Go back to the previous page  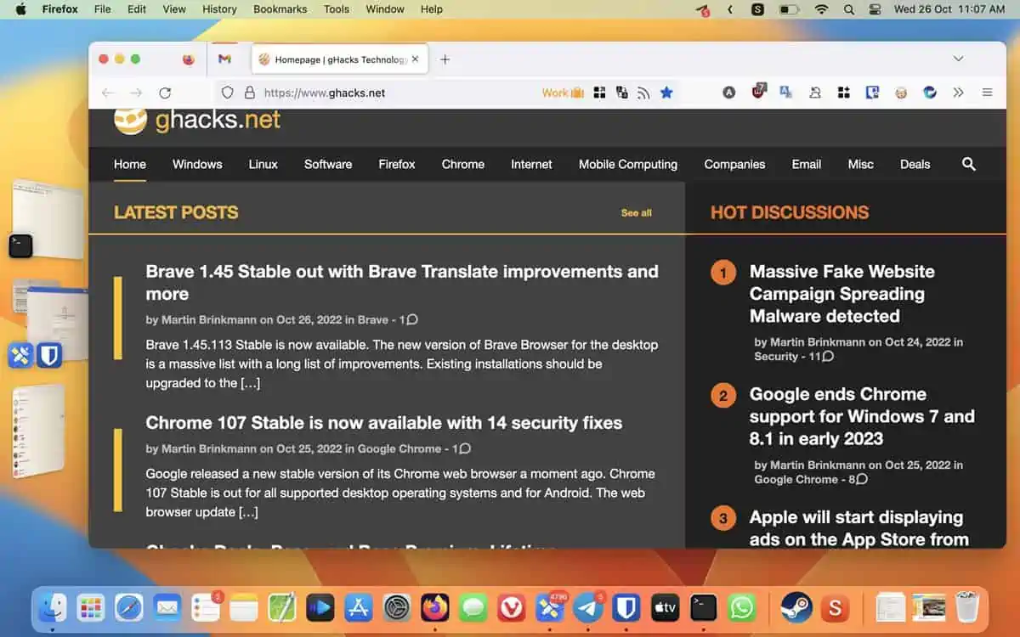coord(107,93)
